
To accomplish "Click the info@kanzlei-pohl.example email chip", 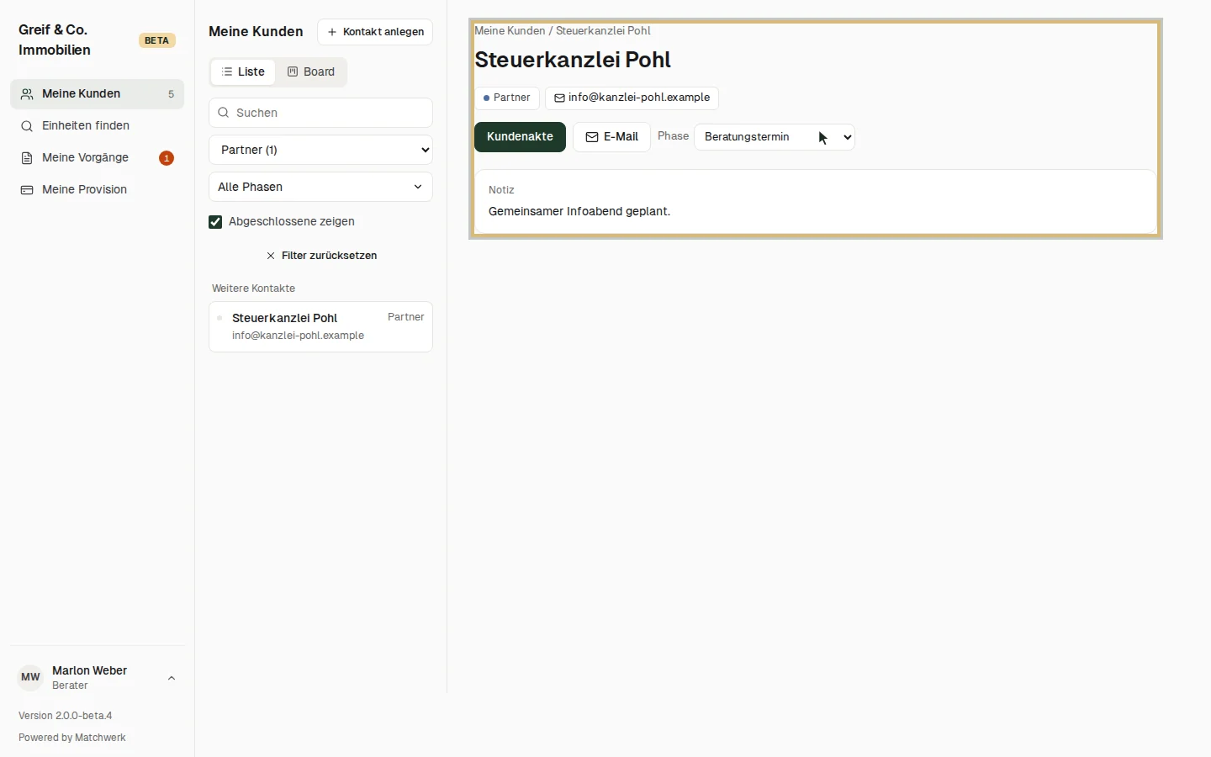I will [x=632, y=98].
